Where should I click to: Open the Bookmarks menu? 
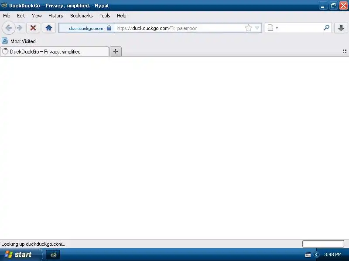[x=82, y=16]
